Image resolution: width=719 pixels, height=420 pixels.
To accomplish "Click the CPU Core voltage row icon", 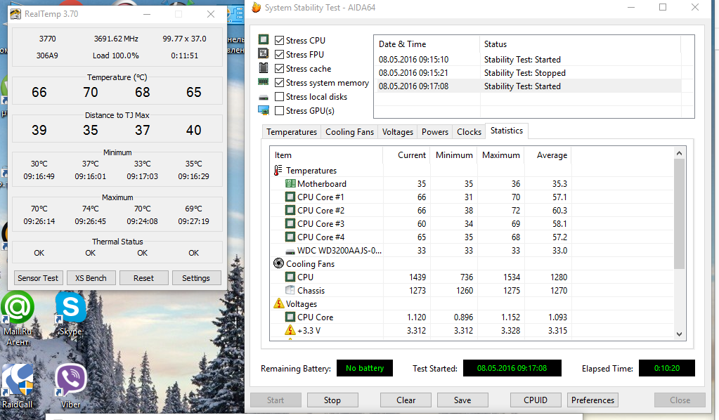I will point(290,317).
